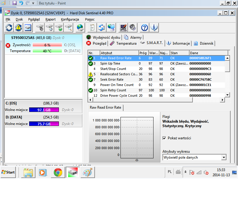Click the Redo arrow in Paint's title bar
The width and height of the screenshot is (238, 214).
[x=27, y=3]
